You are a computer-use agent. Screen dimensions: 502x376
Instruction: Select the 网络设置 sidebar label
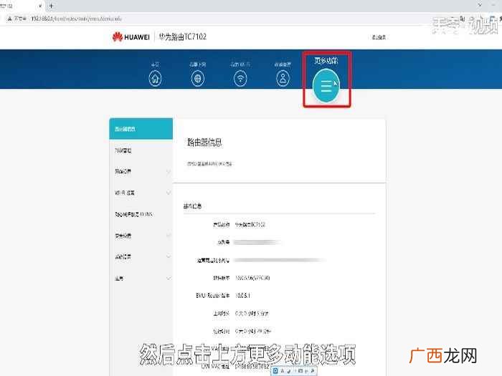pos(123,172)
